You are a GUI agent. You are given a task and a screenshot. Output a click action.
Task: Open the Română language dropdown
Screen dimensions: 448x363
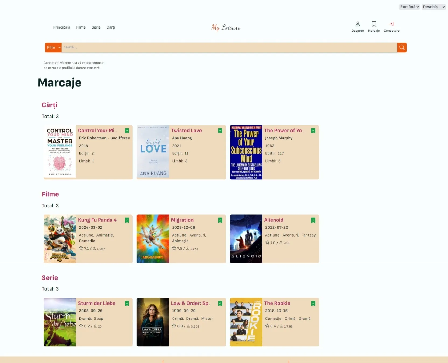tap(409, 7)
